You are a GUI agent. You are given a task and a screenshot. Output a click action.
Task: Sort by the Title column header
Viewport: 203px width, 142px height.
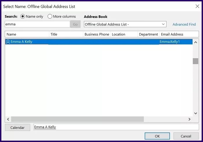click(66, 34)
